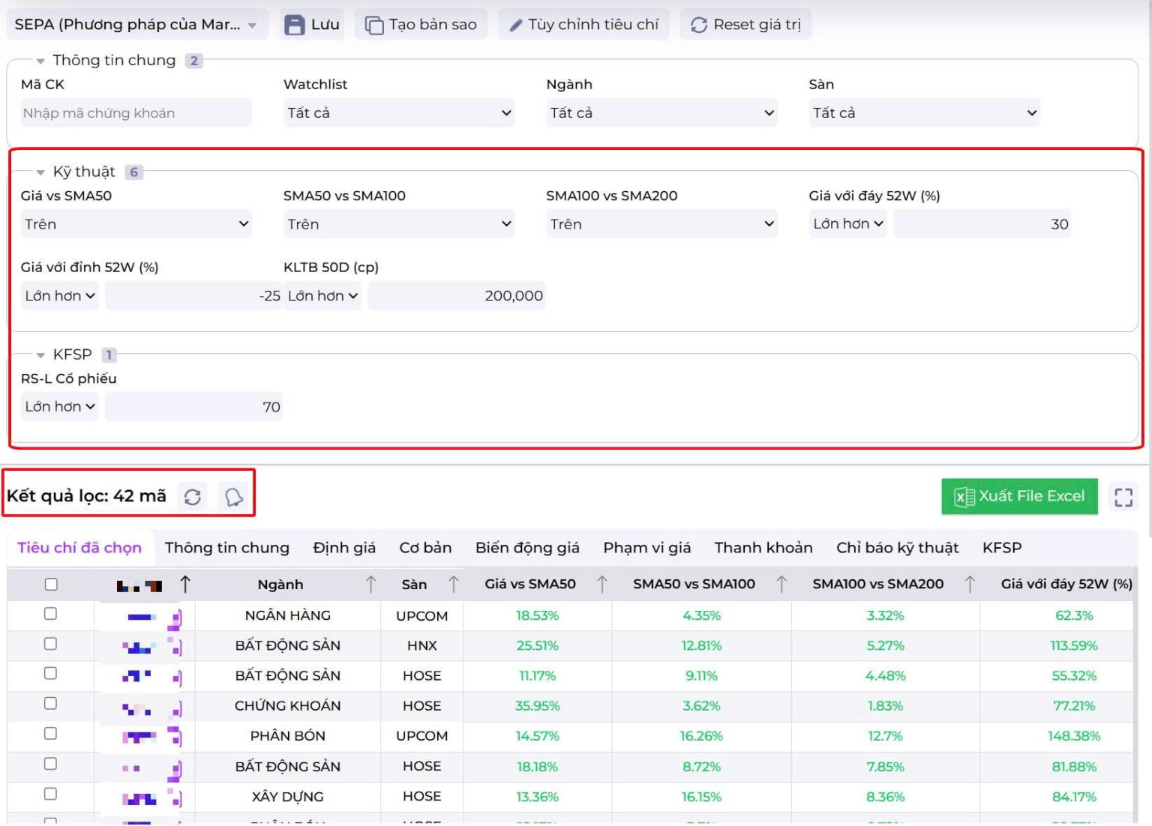The height and width of the screenshot is (826, 1152).
Task: Sort by Ngành column arrow
Action: click(x=370, y=584)
